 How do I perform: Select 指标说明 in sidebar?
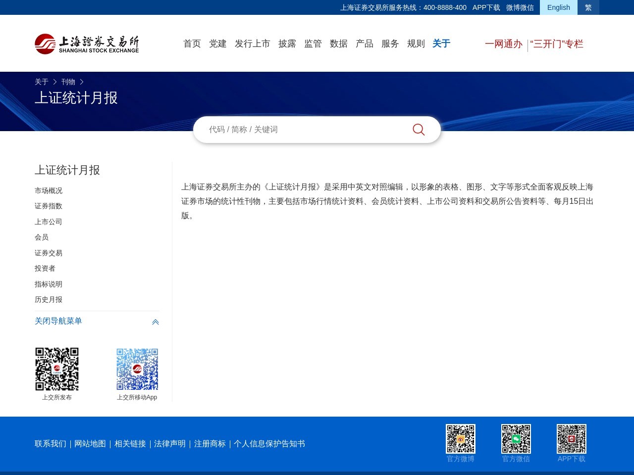click(49, 284)
